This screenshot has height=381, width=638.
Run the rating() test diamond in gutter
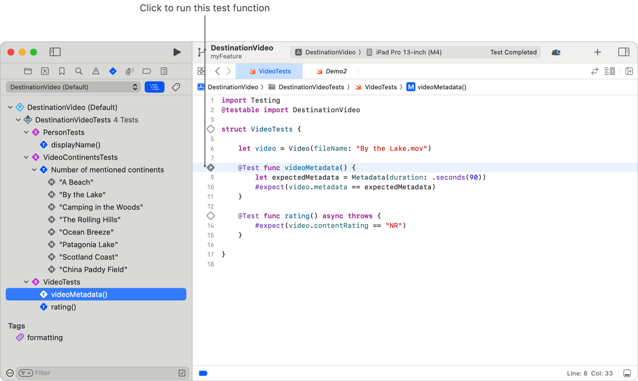(x=211, y=216)
